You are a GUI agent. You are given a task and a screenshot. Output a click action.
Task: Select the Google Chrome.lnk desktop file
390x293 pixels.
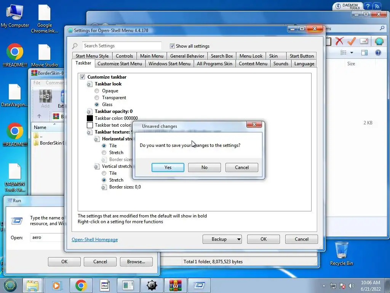point(45,19)
